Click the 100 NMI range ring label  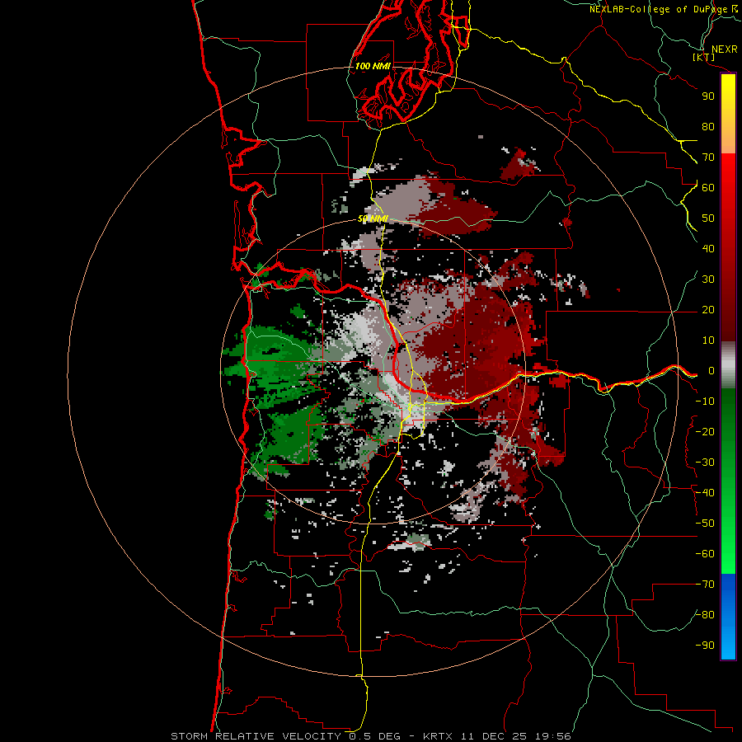[373, 66]
